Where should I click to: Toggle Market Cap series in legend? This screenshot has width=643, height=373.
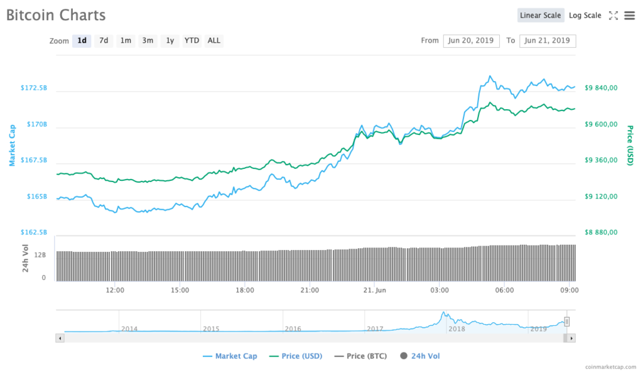pos(230,356)
